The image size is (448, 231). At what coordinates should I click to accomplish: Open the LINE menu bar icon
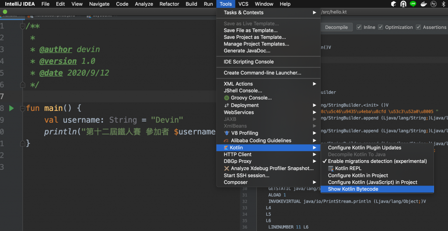[413, 4]
